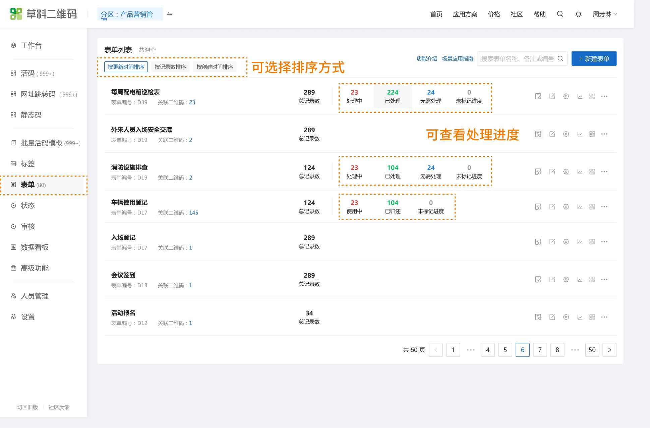The height and width of the screenshot is (428, 650).
Task: Open more options for 每周配电箱巡检表
Action: click(x=604, y=96)
